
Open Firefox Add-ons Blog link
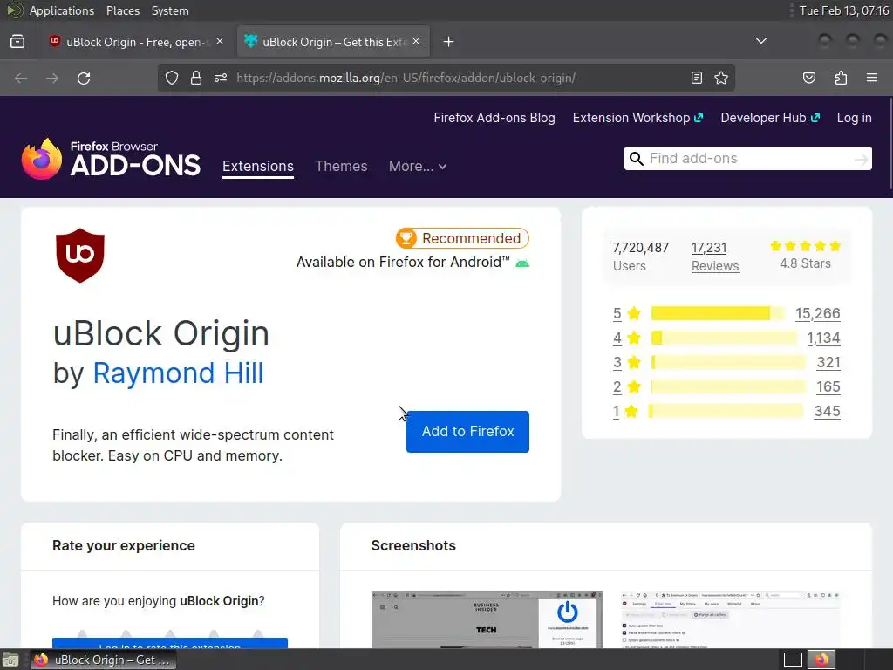point(494,118)
